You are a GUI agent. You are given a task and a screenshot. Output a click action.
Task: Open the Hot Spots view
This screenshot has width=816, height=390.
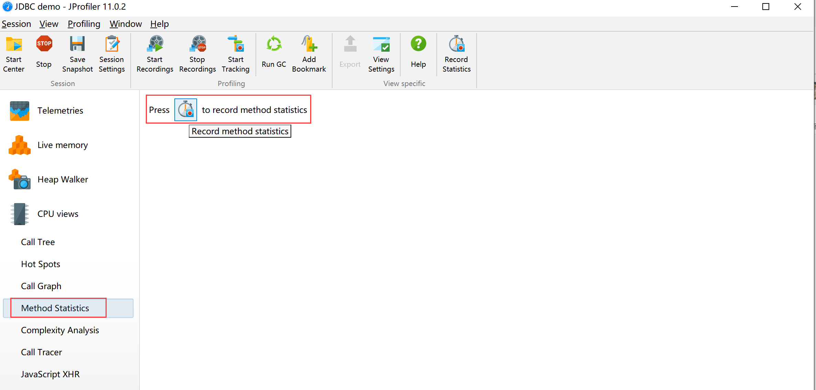[41, 264]
